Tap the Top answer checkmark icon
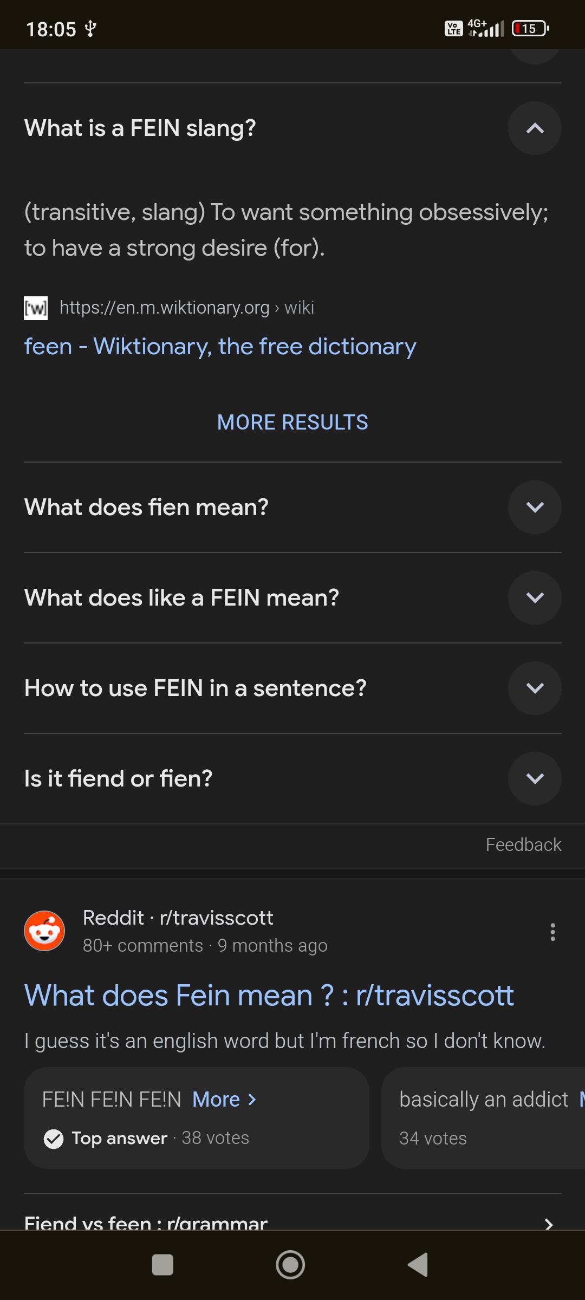The image size is (585, 1300). (x=53, y=1138)
